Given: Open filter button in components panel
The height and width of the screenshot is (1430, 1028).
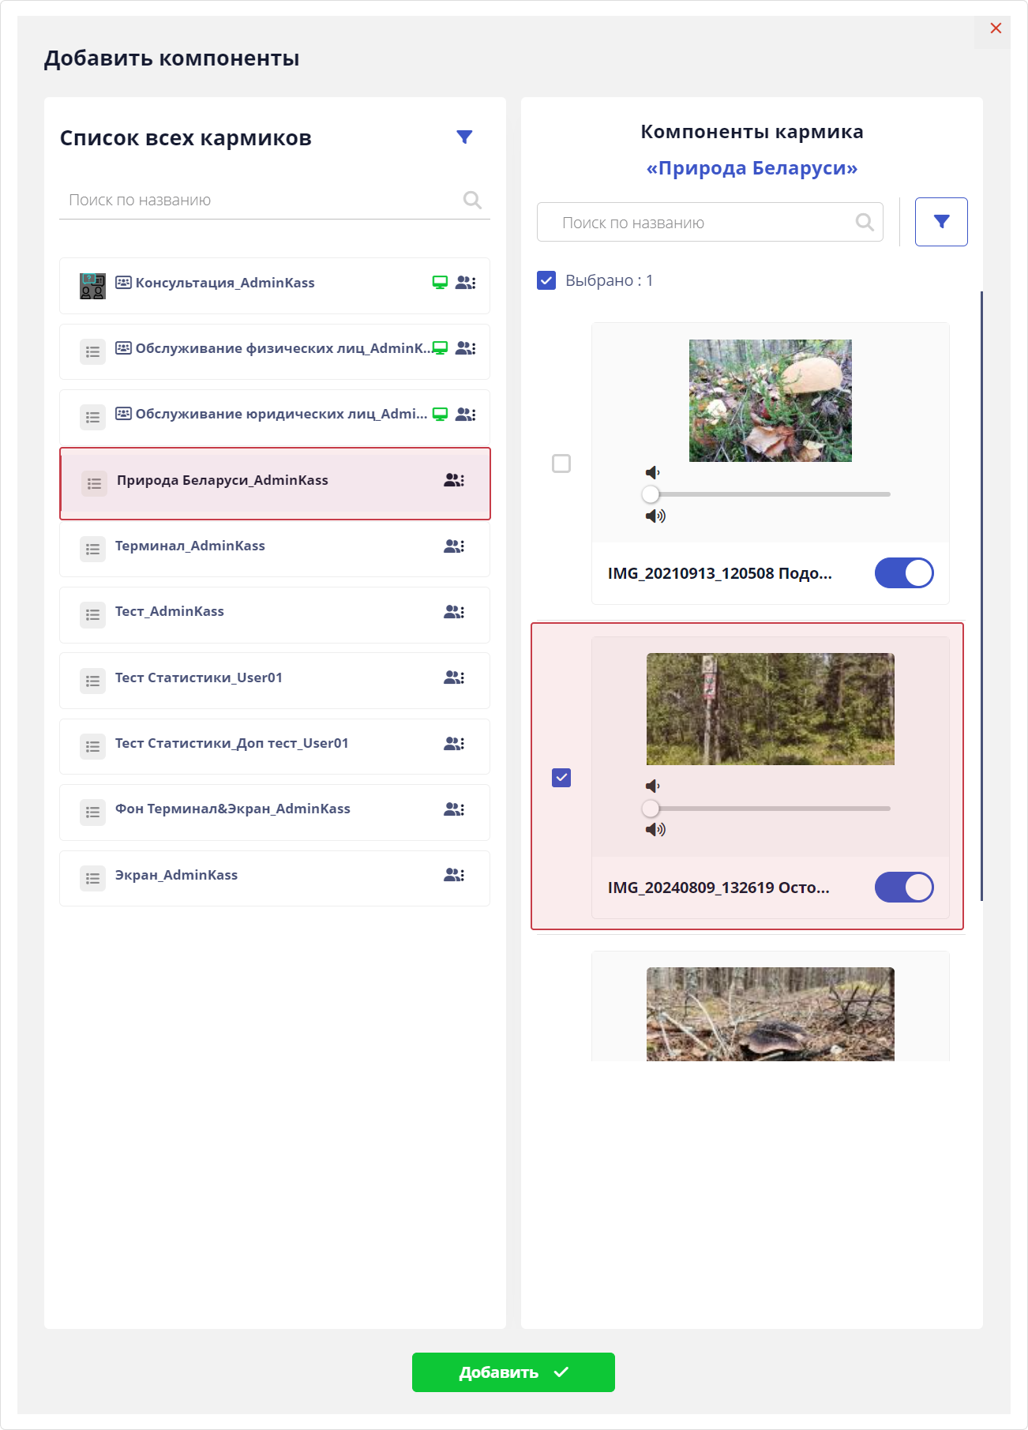Looking at the screenshot, I should click(x=940, y=222).
